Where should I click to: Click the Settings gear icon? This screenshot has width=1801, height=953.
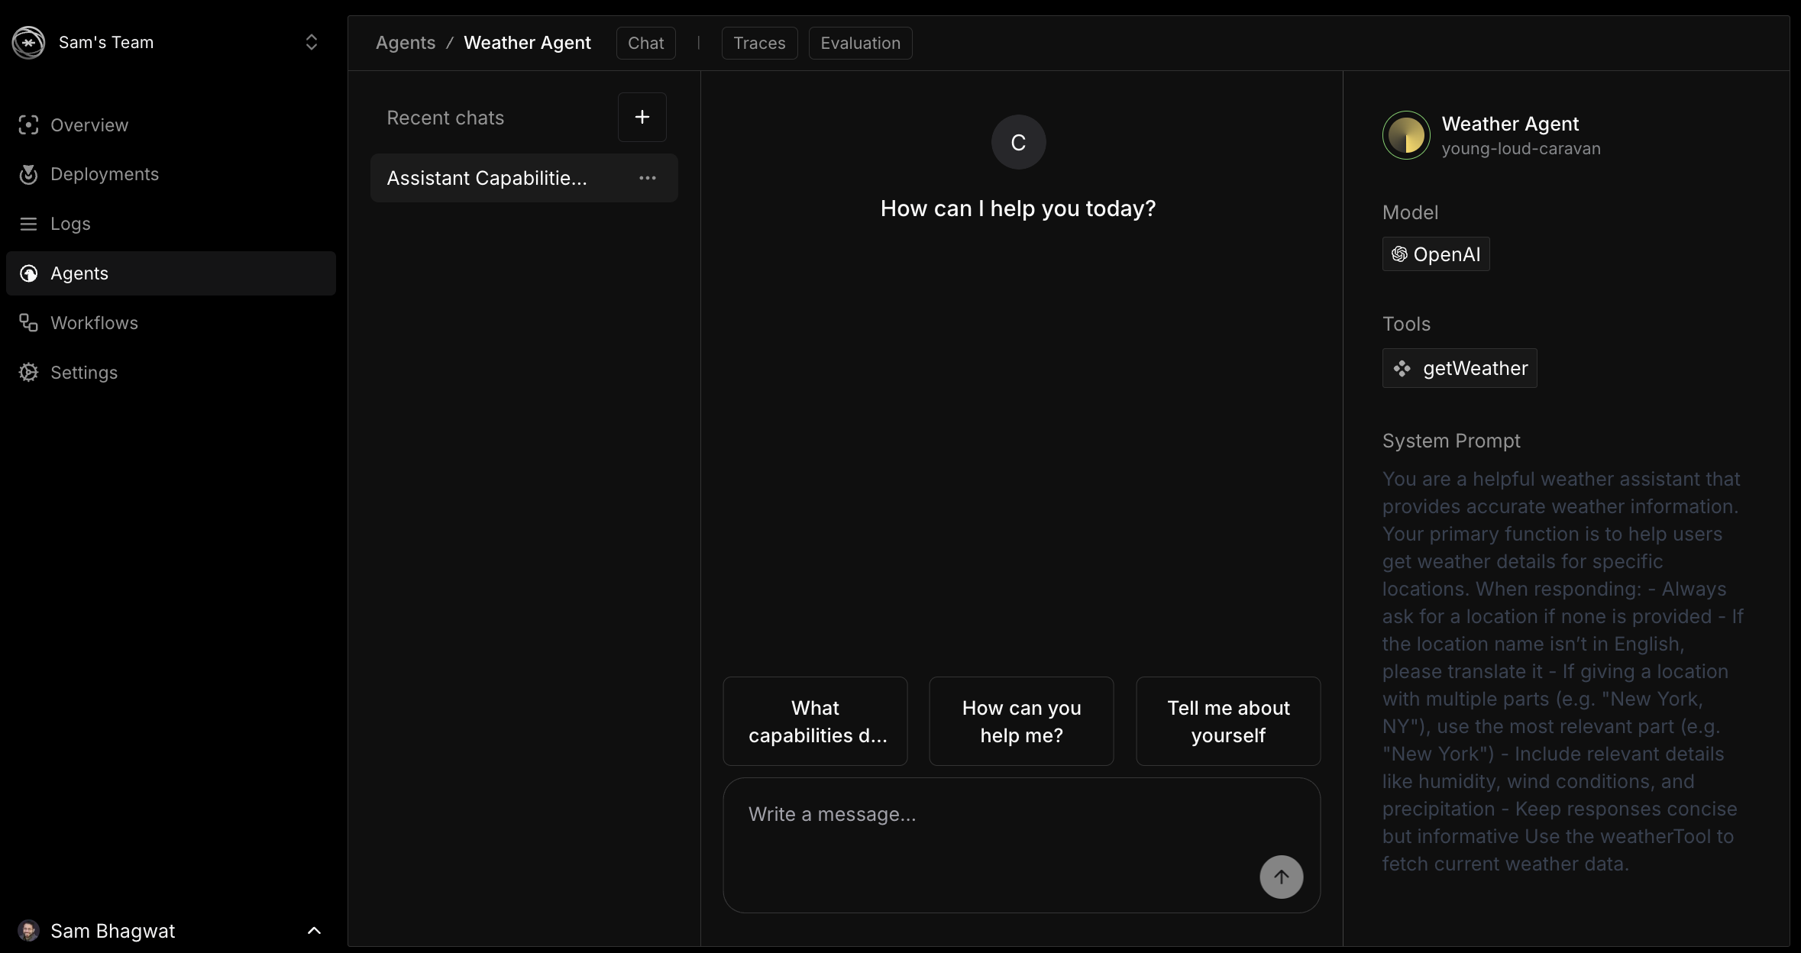28,373
